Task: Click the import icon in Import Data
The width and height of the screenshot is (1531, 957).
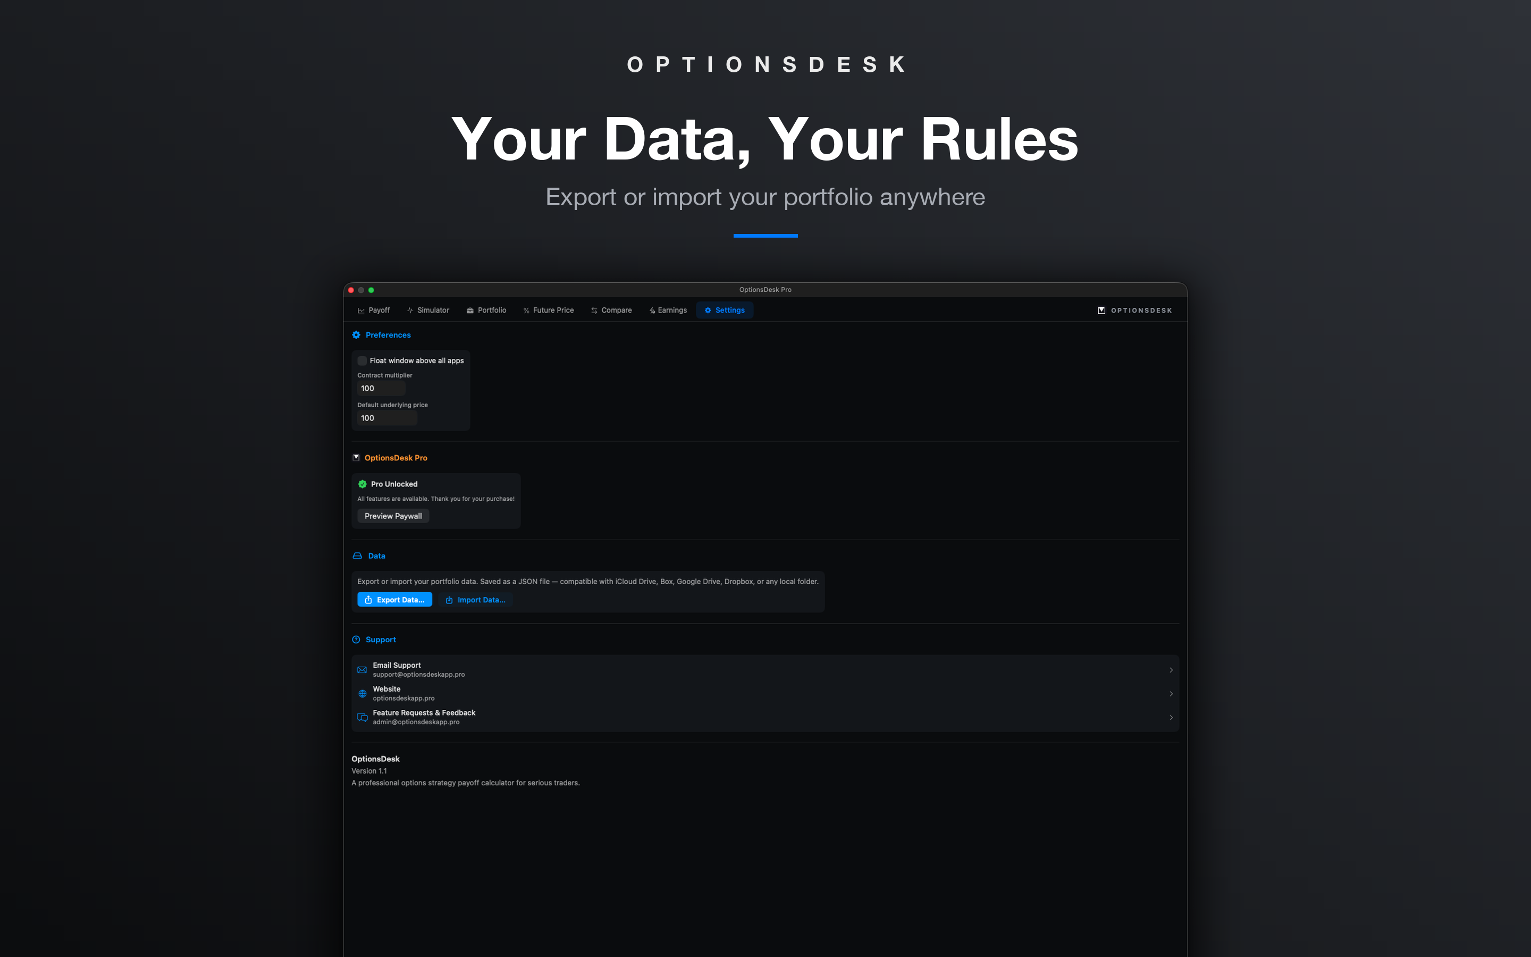Action: (449, 600)
